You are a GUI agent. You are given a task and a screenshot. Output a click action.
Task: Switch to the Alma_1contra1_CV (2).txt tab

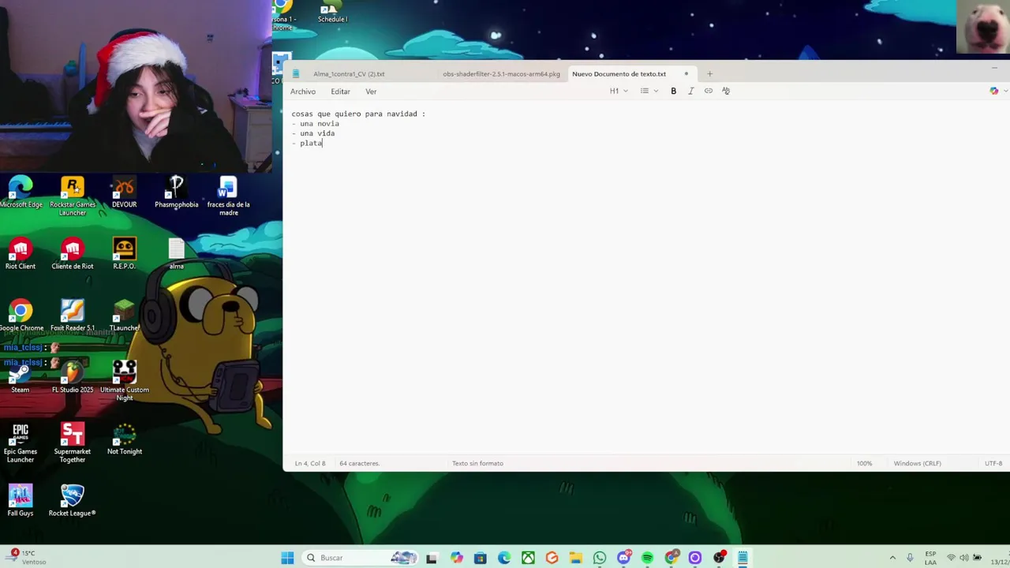(x=349, y=74)
